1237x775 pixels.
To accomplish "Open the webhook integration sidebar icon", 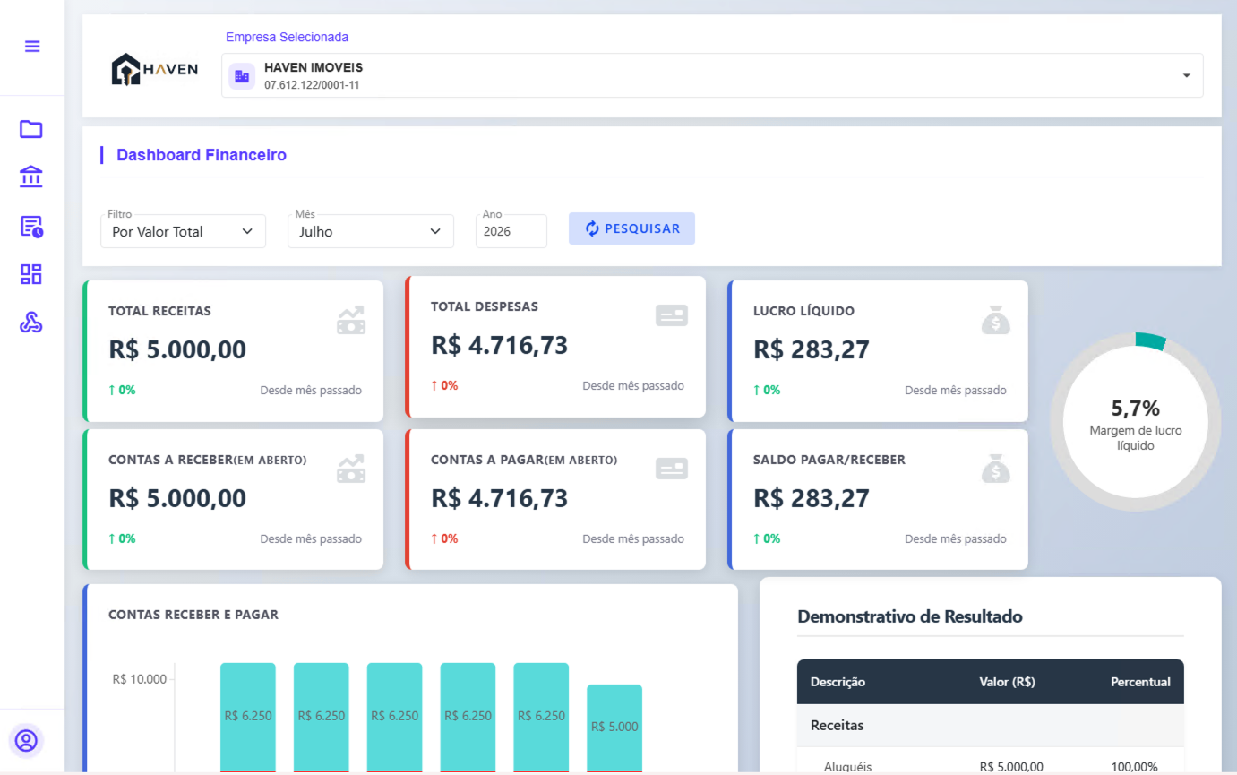I will pos(31,323).
